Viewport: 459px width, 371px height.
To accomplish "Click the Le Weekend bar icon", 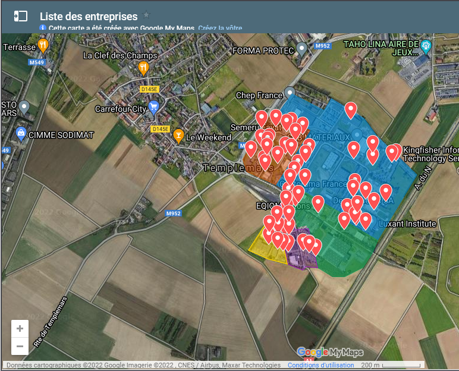I will [x=178, y=136].
